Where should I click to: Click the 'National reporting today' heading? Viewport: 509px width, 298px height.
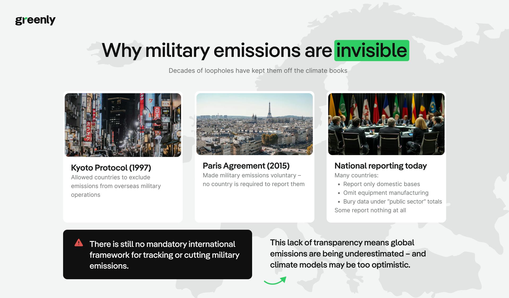coord(380,166)
